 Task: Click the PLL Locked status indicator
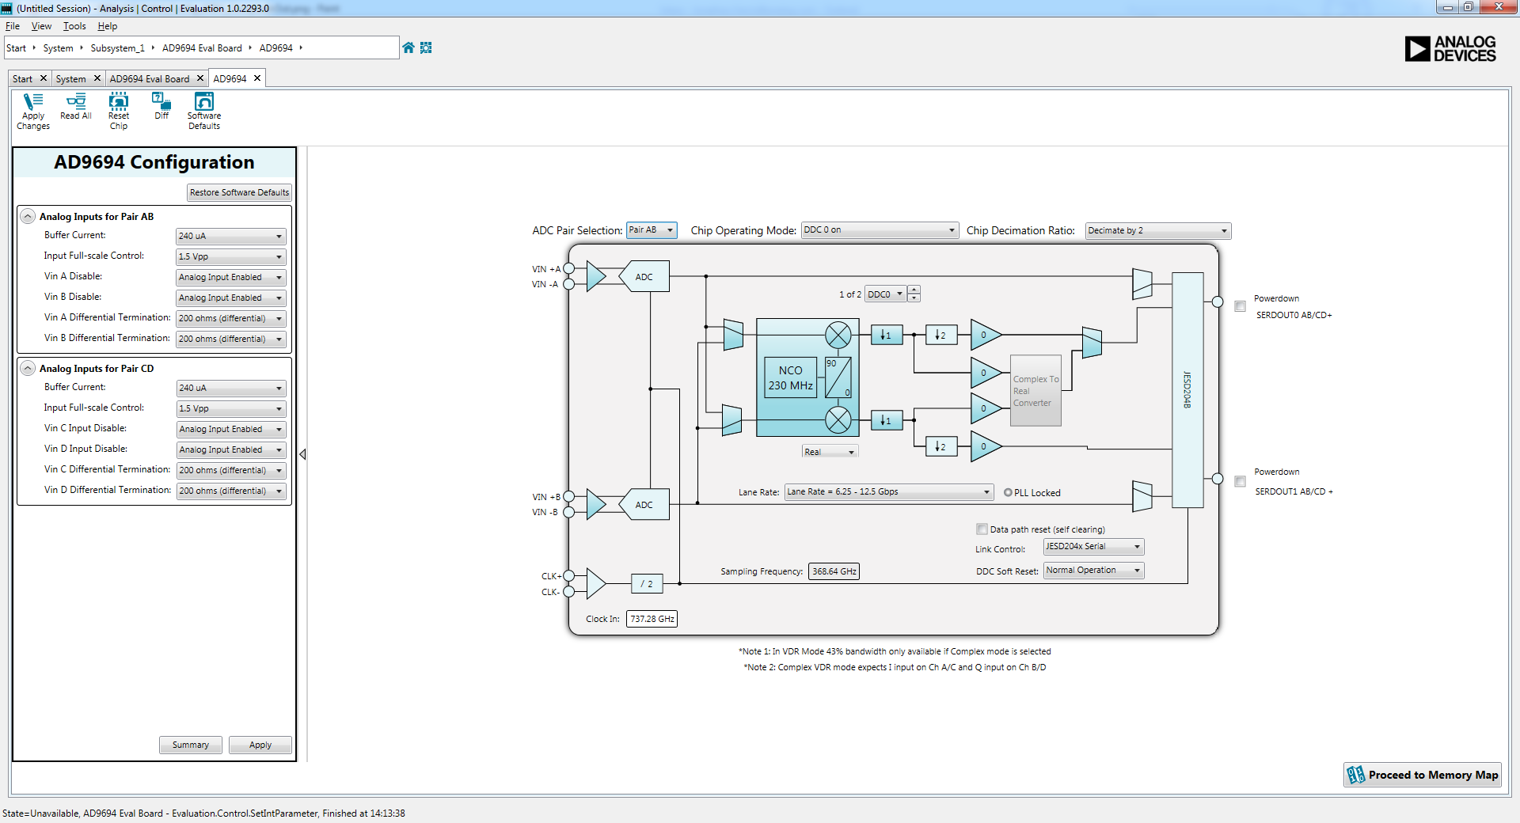coord(1007,492)
